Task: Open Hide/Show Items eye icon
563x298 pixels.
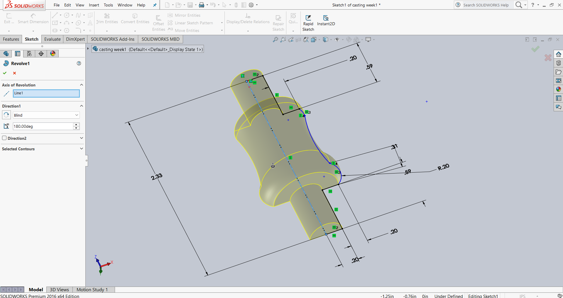Action: click(x=337, y=40)
